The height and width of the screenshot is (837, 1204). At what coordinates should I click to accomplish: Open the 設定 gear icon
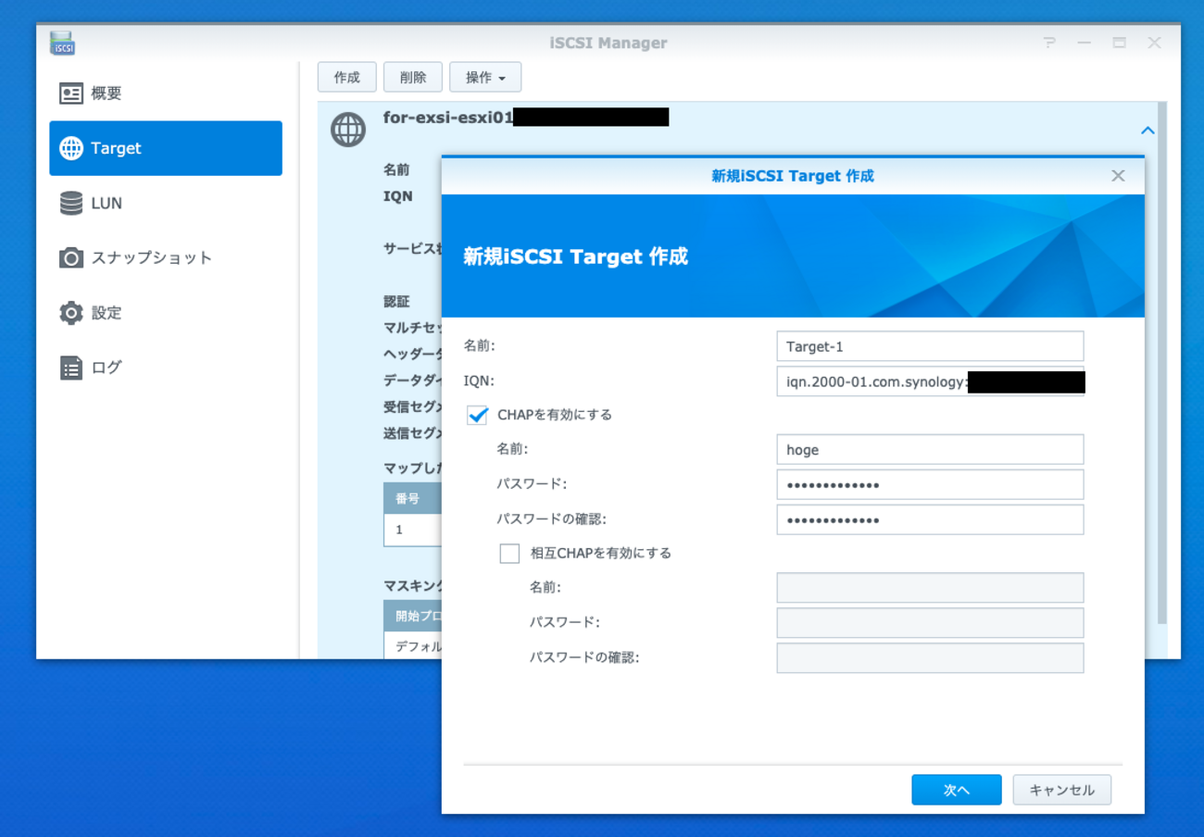tap(71, 313)
